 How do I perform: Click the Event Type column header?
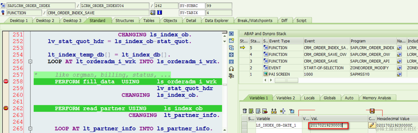286,41
